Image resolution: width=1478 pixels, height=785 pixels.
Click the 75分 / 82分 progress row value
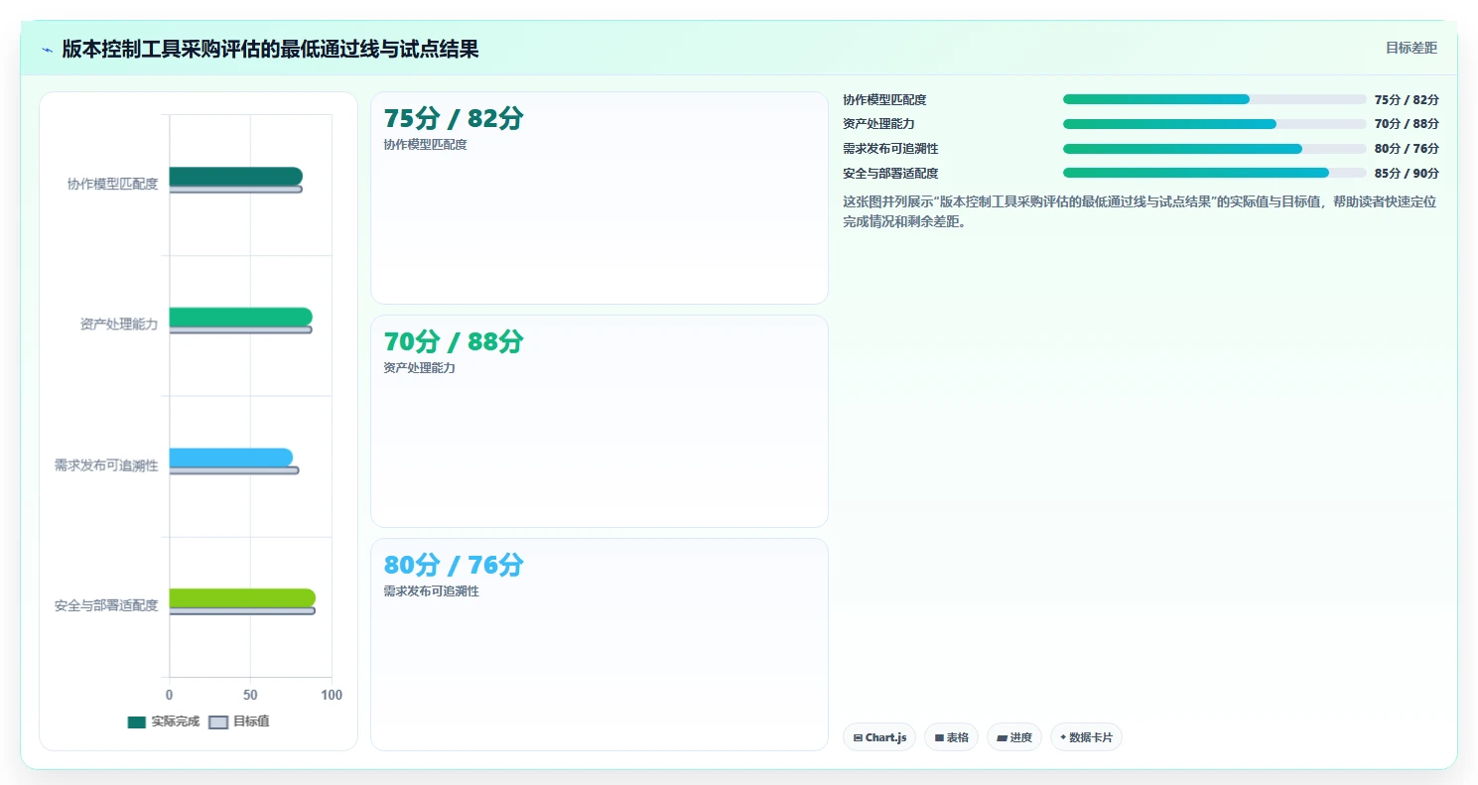click(1407, 100)
